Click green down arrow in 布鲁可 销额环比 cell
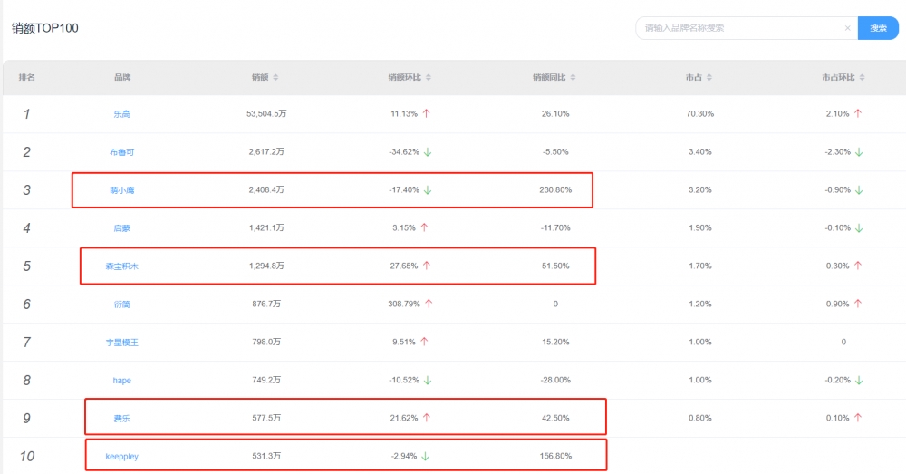The height and width of the screenshot is (474, 906). click(428, 152)
